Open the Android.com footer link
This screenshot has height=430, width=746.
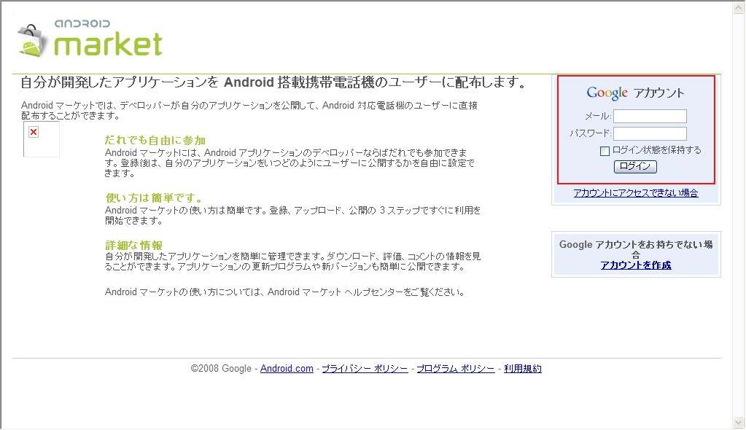click(x=287, y=369)
